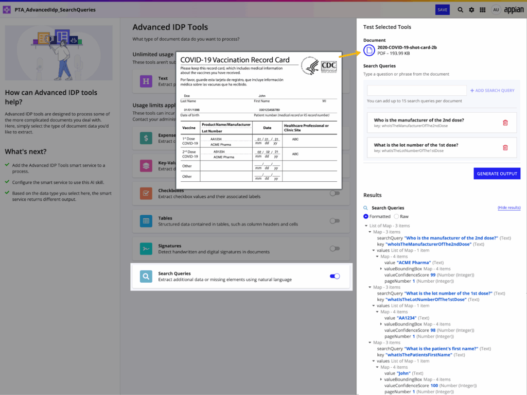The image size is (527, 395).
Task: Turn on the Signatures toggle
Action: pos(335,249)
